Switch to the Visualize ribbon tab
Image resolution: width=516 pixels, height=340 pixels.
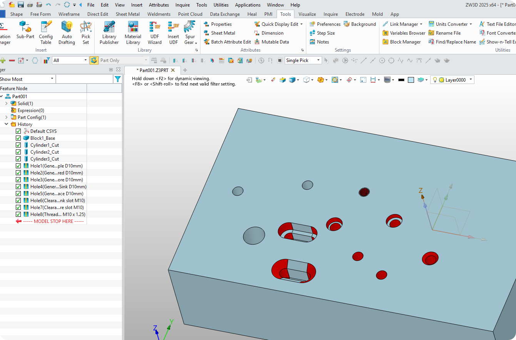(307, 14)
